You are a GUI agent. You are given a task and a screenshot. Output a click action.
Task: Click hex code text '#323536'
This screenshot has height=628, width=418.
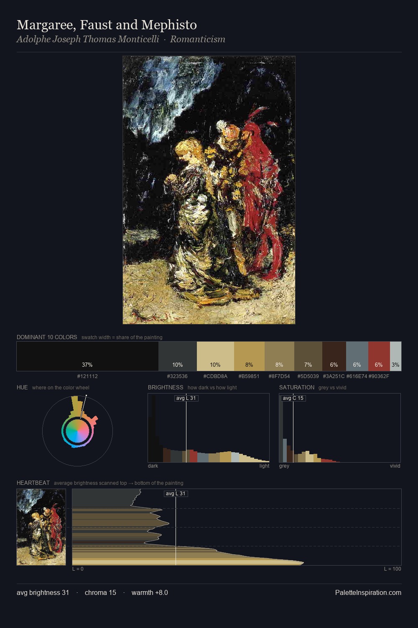(177, 376)
